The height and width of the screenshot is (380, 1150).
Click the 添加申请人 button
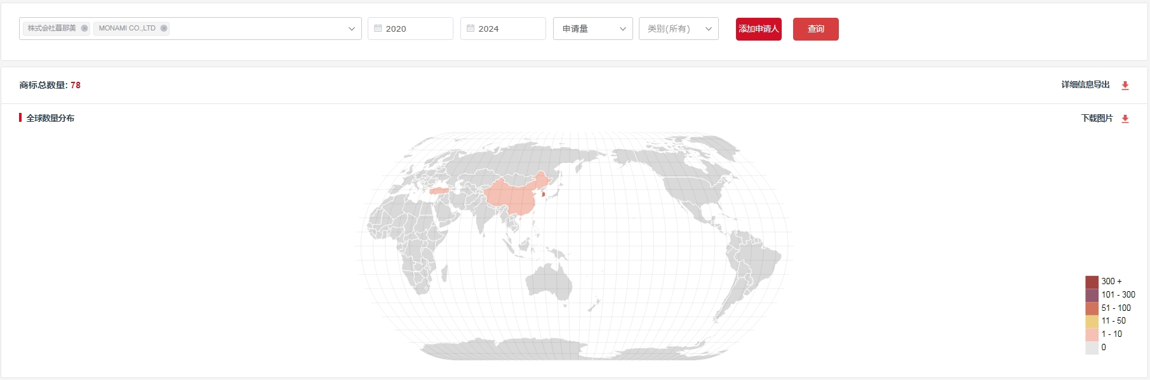point(759,29)
